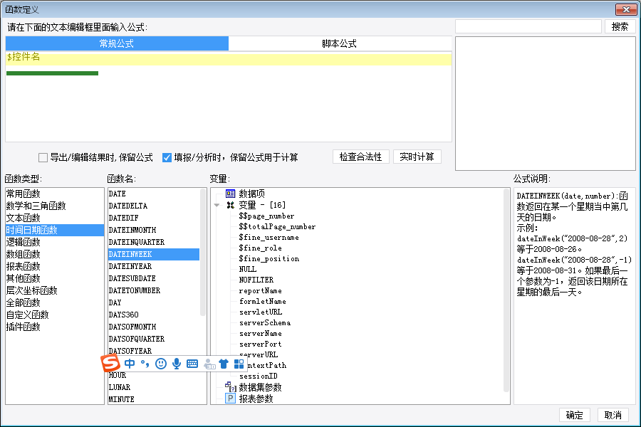Image resolution: width=641 pixels, height=427 pixels.
Task: Click the variables panel scrollbar
Action: [506, 290]
